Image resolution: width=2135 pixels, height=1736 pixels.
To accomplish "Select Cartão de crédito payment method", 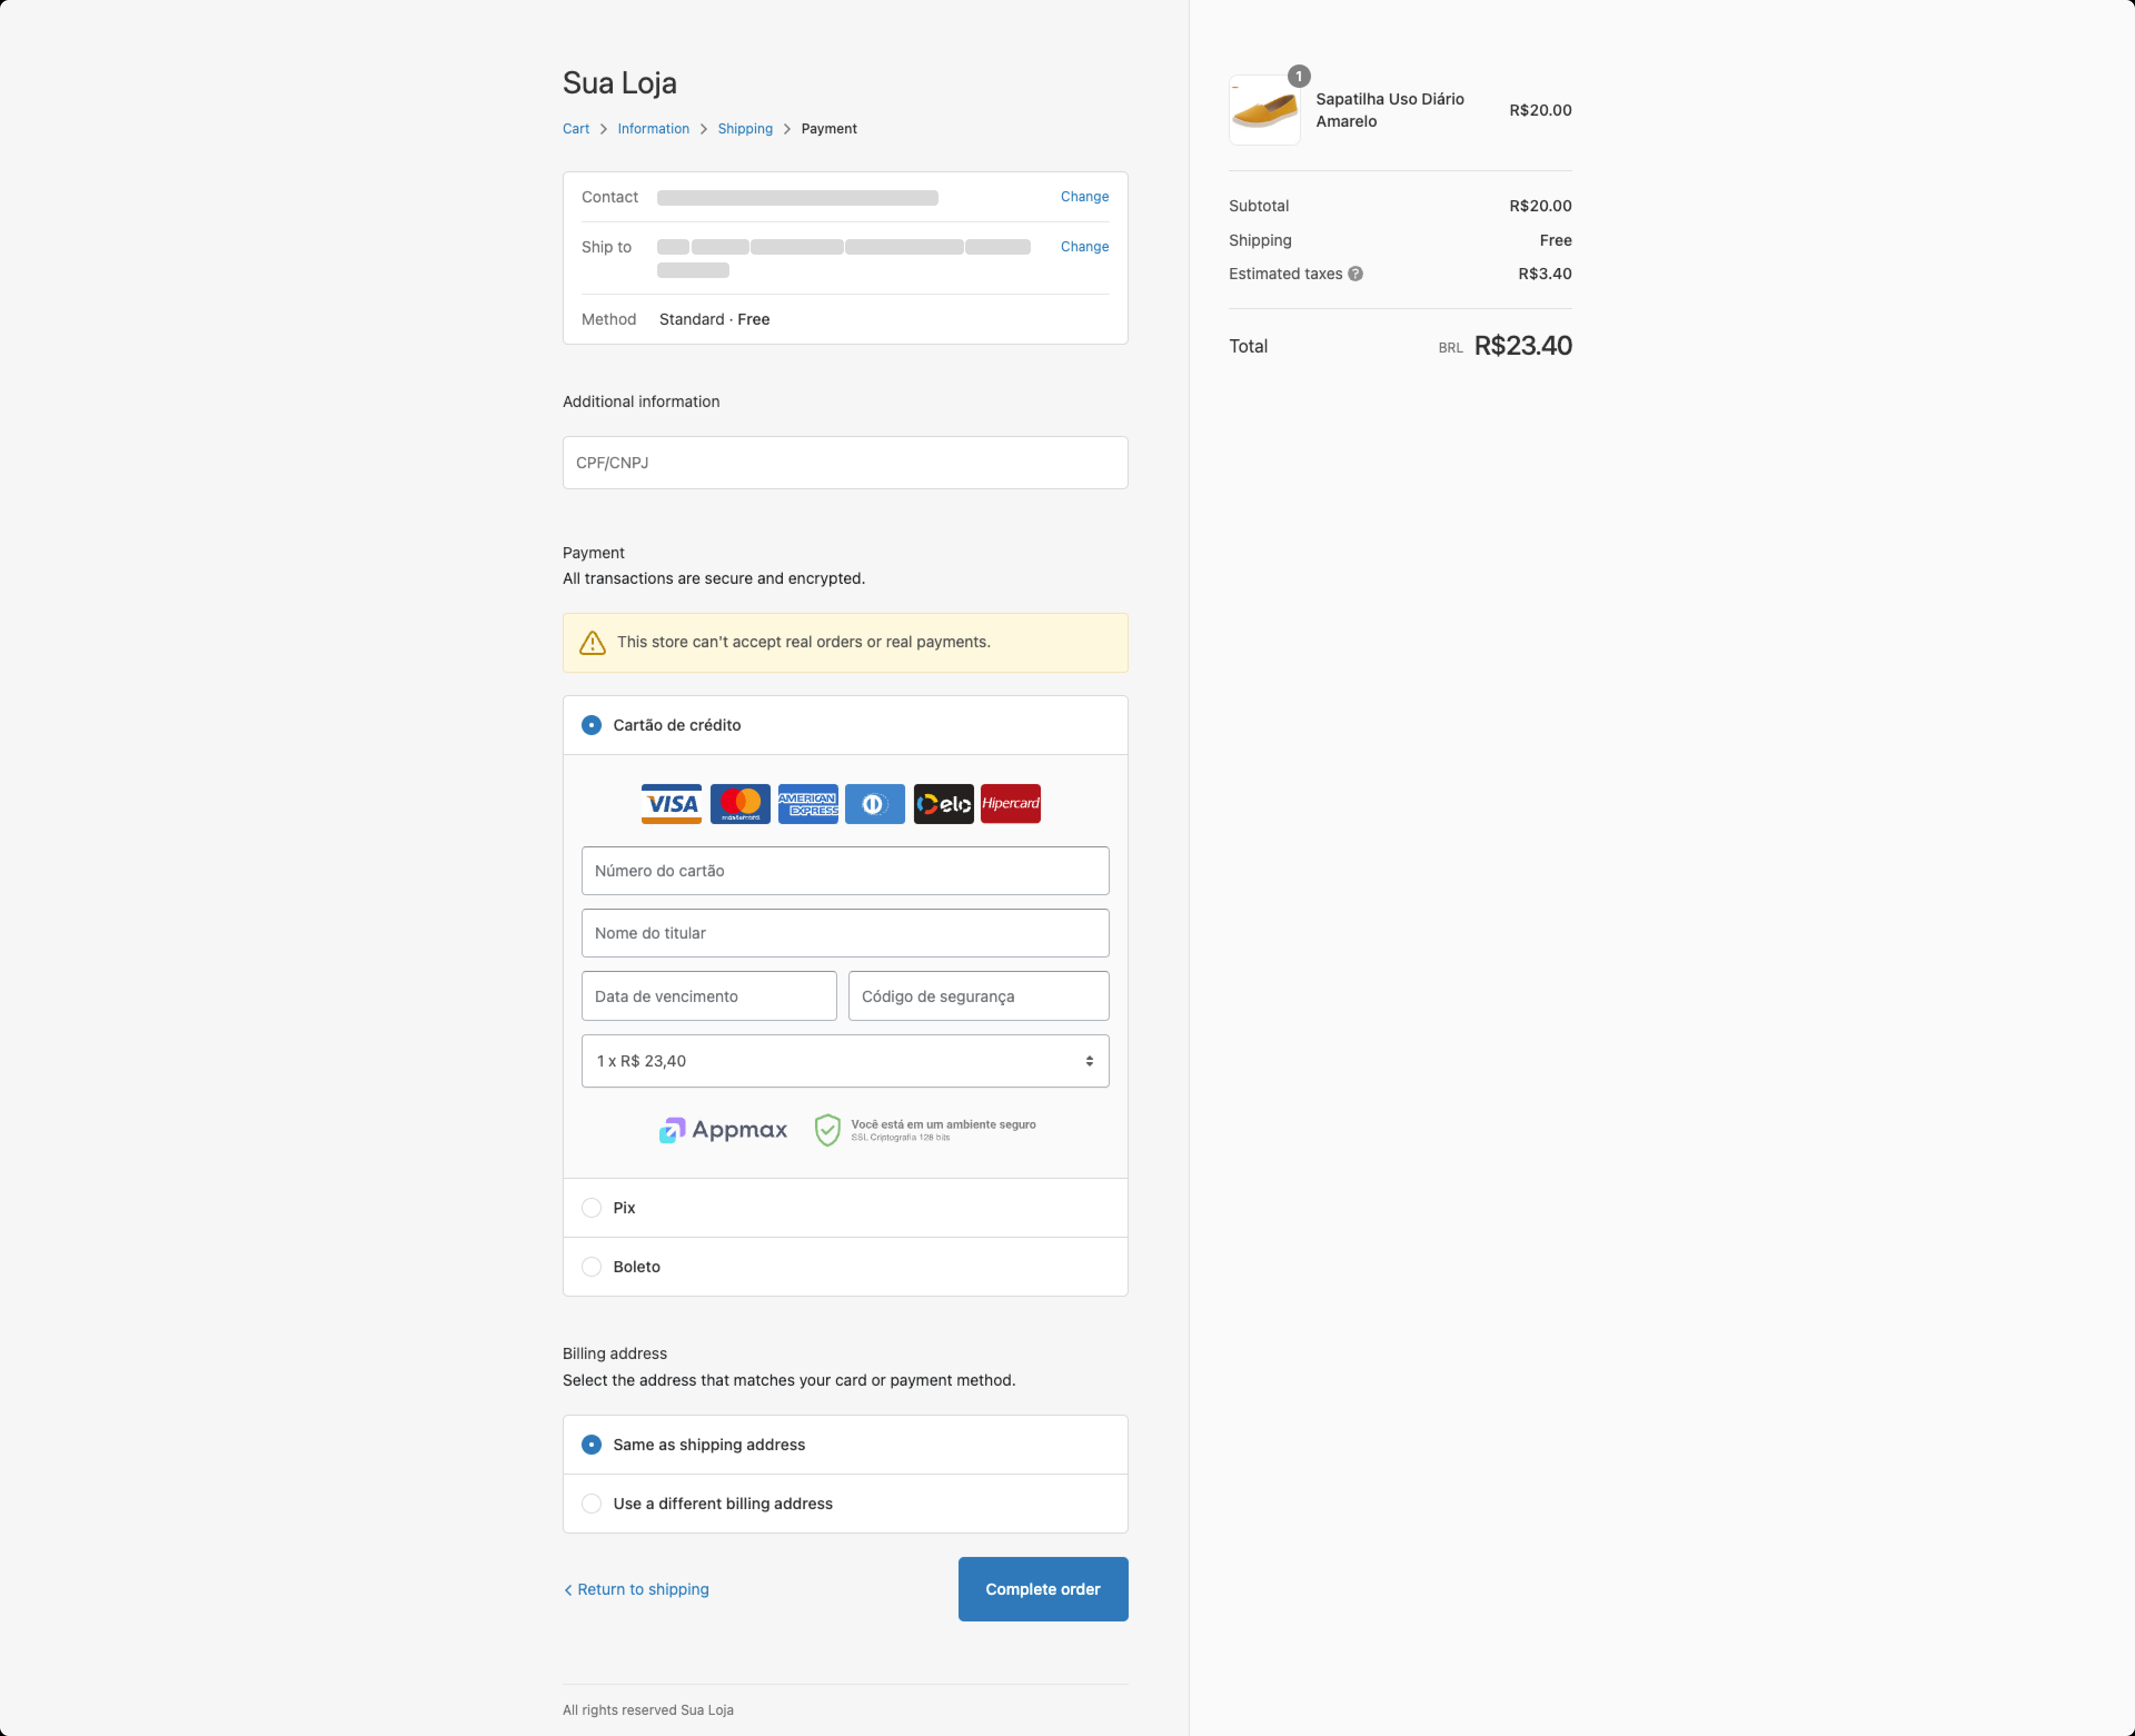I will [x=592, y=725].
